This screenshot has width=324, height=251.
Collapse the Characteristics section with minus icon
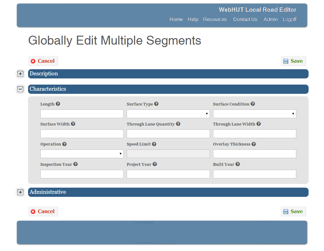pyautogui.click(x=20, y=89)
